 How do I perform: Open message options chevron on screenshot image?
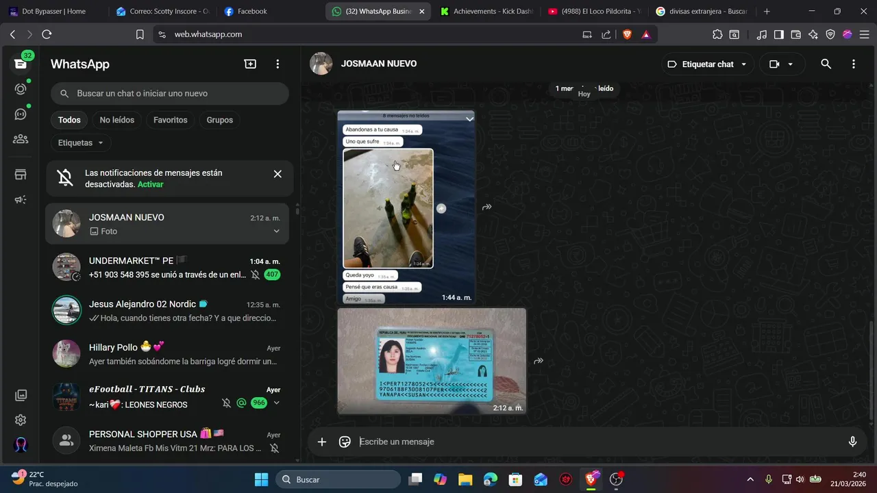(469, 118)
